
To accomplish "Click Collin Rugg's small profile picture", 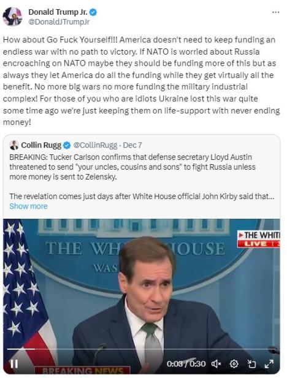I will coord(14,145).
